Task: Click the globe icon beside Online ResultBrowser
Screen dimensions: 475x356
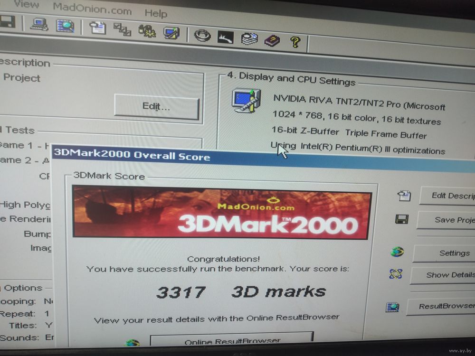Action: click(x=133, y=343)
